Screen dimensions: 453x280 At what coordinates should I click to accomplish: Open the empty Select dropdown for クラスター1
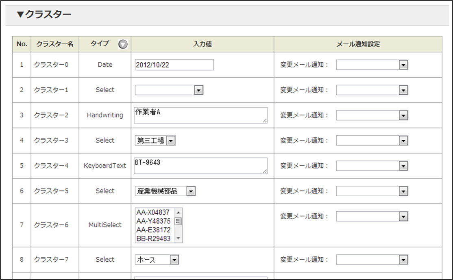(x=169, y=90)
